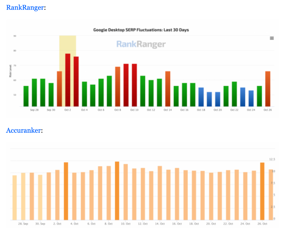Click the 'Oct 16' label in RankRanger chart
Image resolution: width=283 pixels, height=236 pixels.
(184, 110)
